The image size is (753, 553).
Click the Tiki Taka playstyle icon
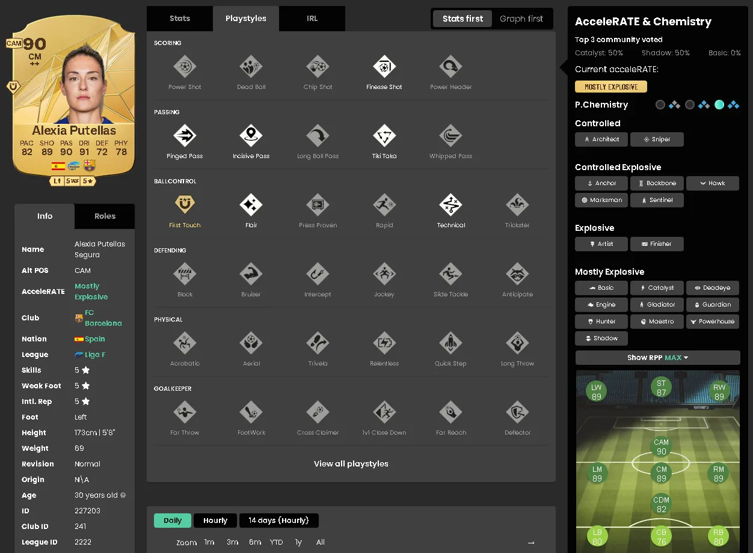pos(384,136)
